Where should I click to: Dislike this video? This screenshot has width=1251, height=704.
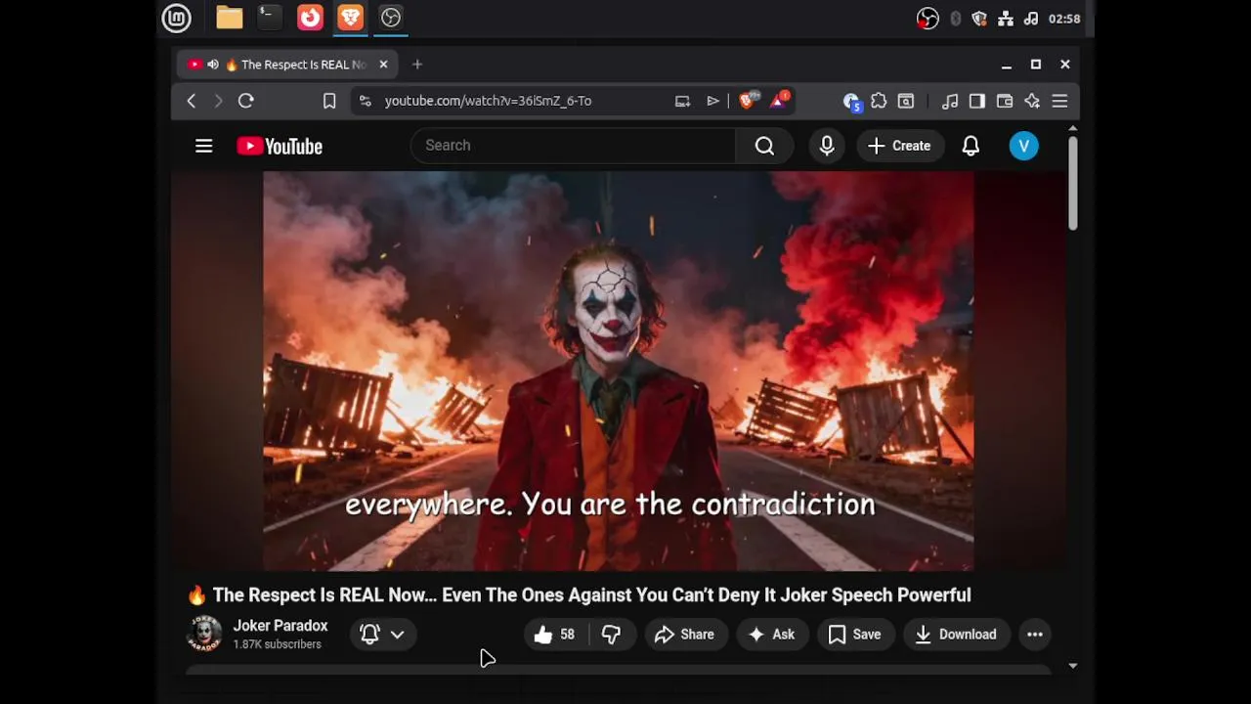coord(612,635)
